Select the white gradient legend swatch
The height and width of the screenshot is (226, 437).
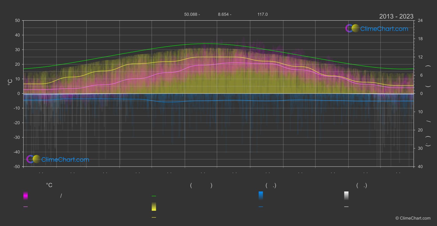(346, 196)
